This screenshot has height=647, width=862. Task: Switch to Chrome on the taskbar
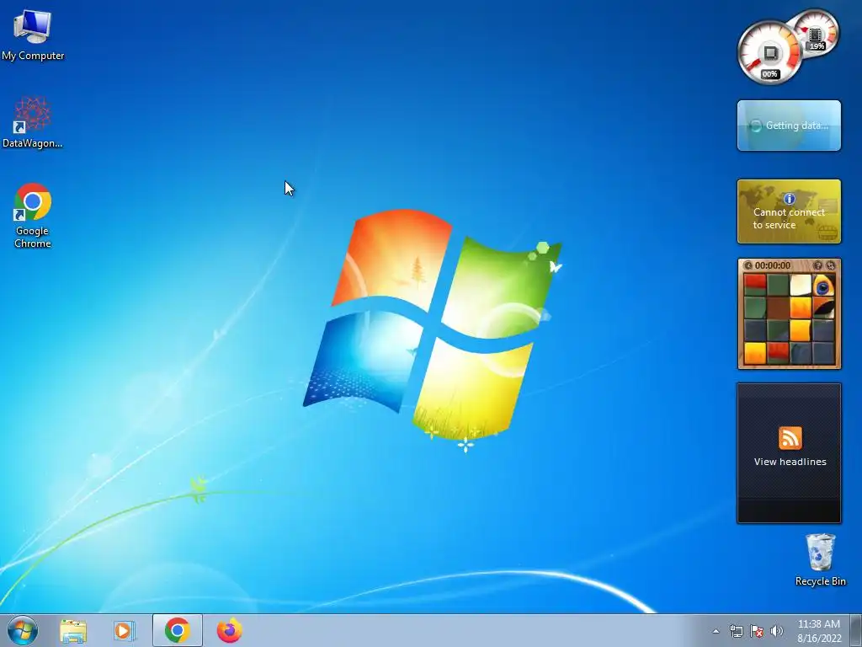(x=177, y=630)
